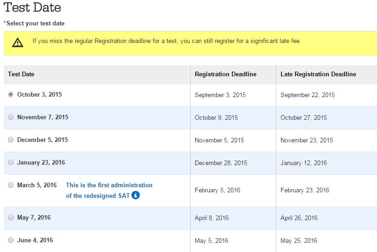Image resolution: width=377 pixels, height=252 pixels.
Task: Select the November 7, 2015 test date radio
Action: pos(11,117)
